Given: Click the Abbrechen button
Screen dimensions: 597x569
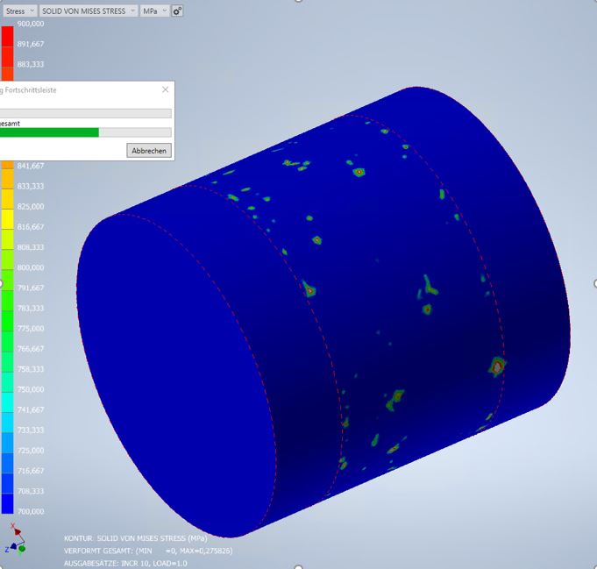Looking at the screenshot, I should click(x=149, y=151).
